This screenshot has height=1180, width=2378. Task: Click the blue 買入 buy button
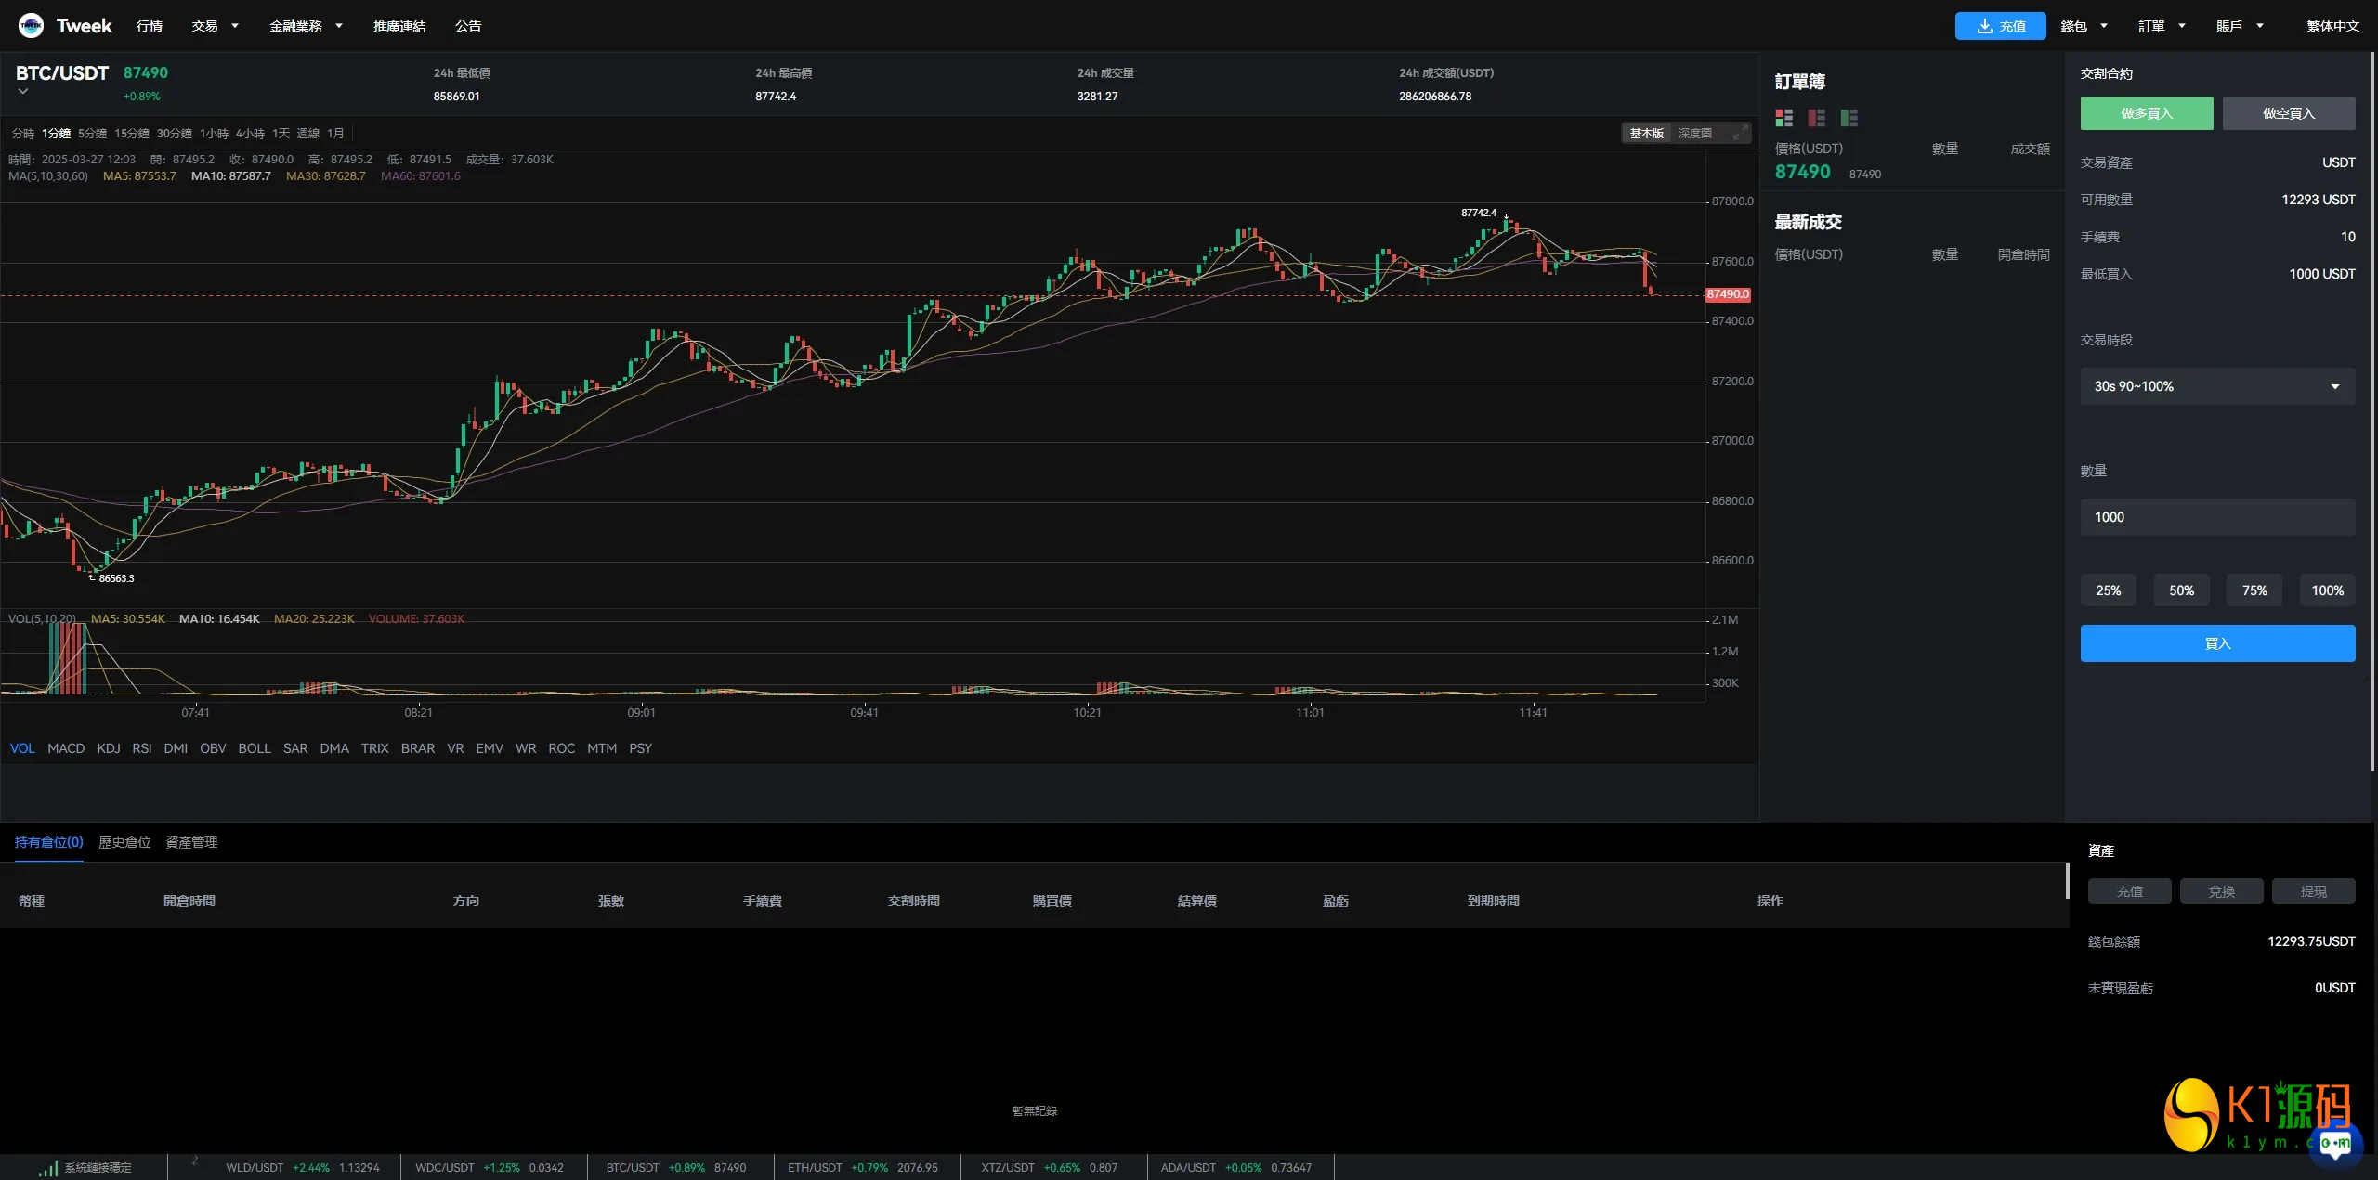pyautogui.click(x=2216, y=643)
